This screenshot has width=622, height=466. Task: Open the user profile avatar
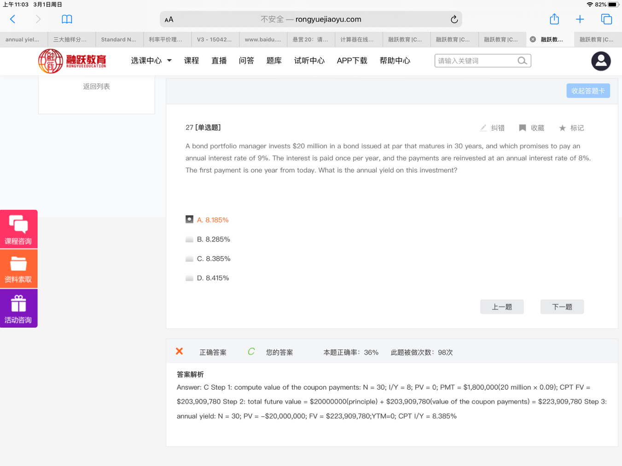[601, 61]
